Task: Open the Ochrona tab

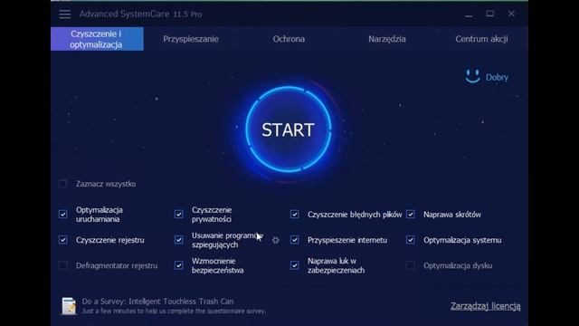Action: point(289,39)
